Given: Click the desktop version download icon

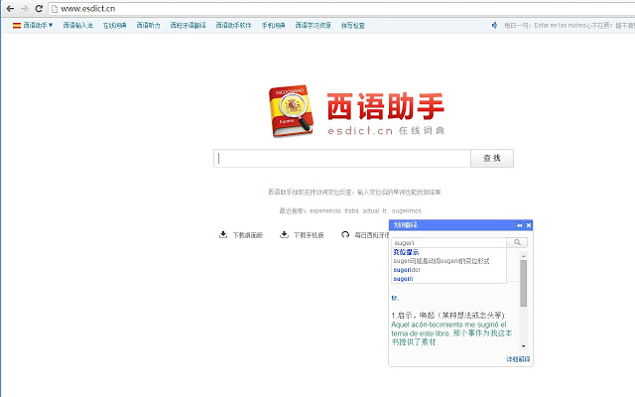Looking at the screenshot, I should (x=223, y=234).
